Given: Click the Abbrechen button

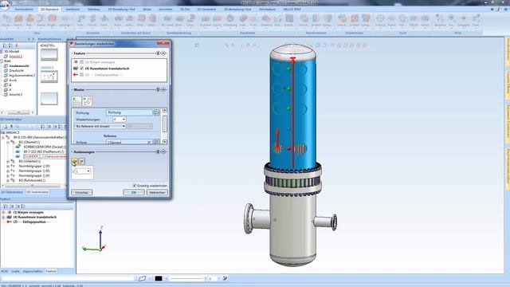Looking at the screenshot, I should point(158,193).
